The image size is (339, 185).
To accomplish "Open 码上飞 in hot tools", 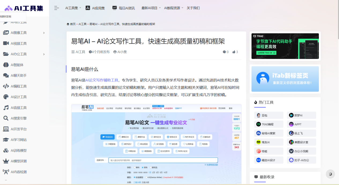I will pos(301,133).
